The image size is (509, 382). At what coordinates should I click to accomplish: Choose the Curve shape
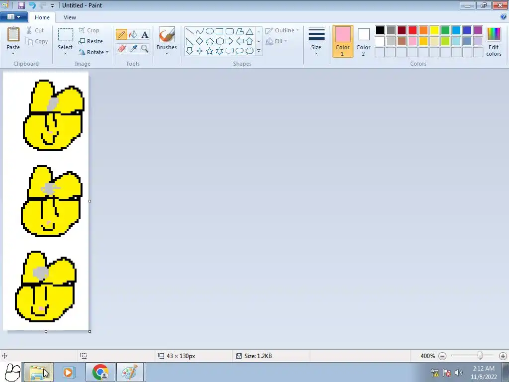(x=200, y=31)
